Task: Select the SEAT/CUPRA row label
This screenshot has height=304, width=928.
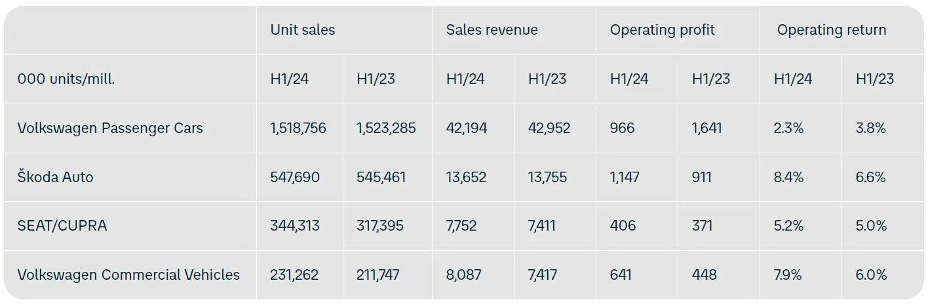Action: pyautogui.click(x=62, y=226)
